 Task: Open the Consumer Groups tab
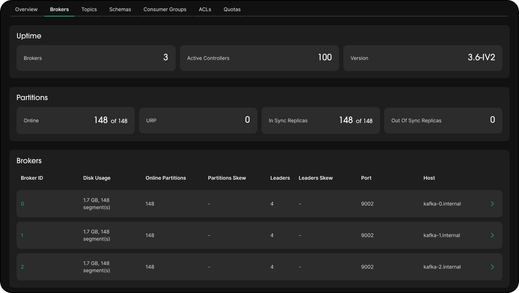coord(165,9)
